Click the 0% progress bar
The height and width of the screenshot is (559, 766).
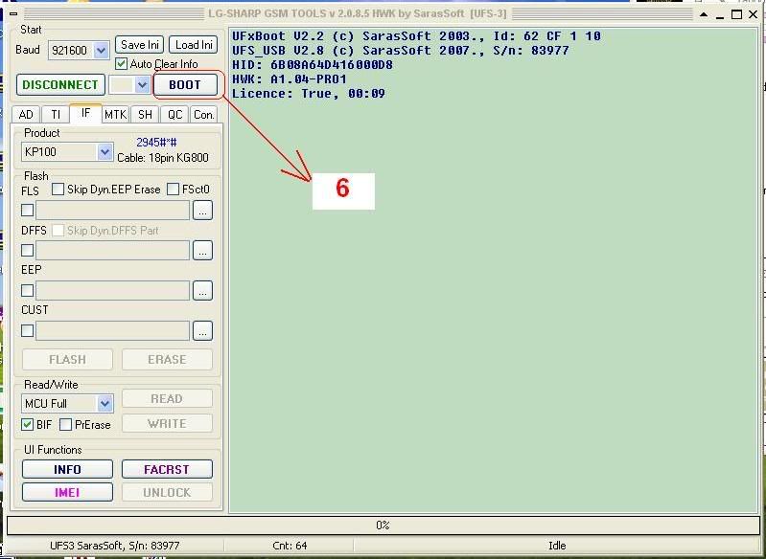pos(383,525)
